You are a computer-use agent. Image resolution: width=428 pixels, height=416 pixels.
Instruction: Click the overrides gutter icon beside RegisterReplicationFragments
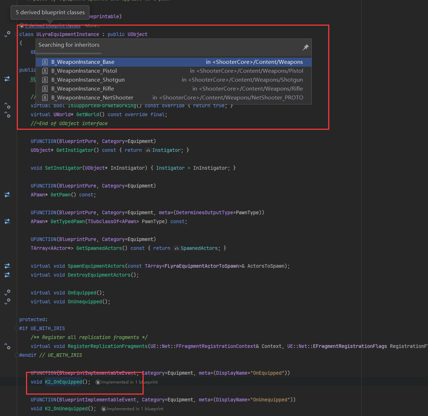[x=7, y=346]
